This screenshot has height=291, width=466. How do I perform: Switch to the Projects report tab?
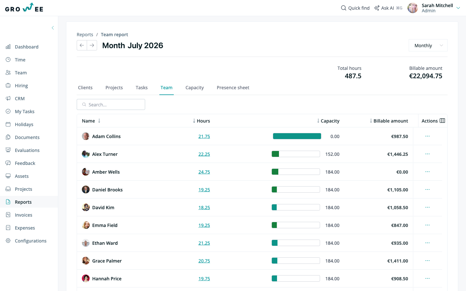coord(114,88)
